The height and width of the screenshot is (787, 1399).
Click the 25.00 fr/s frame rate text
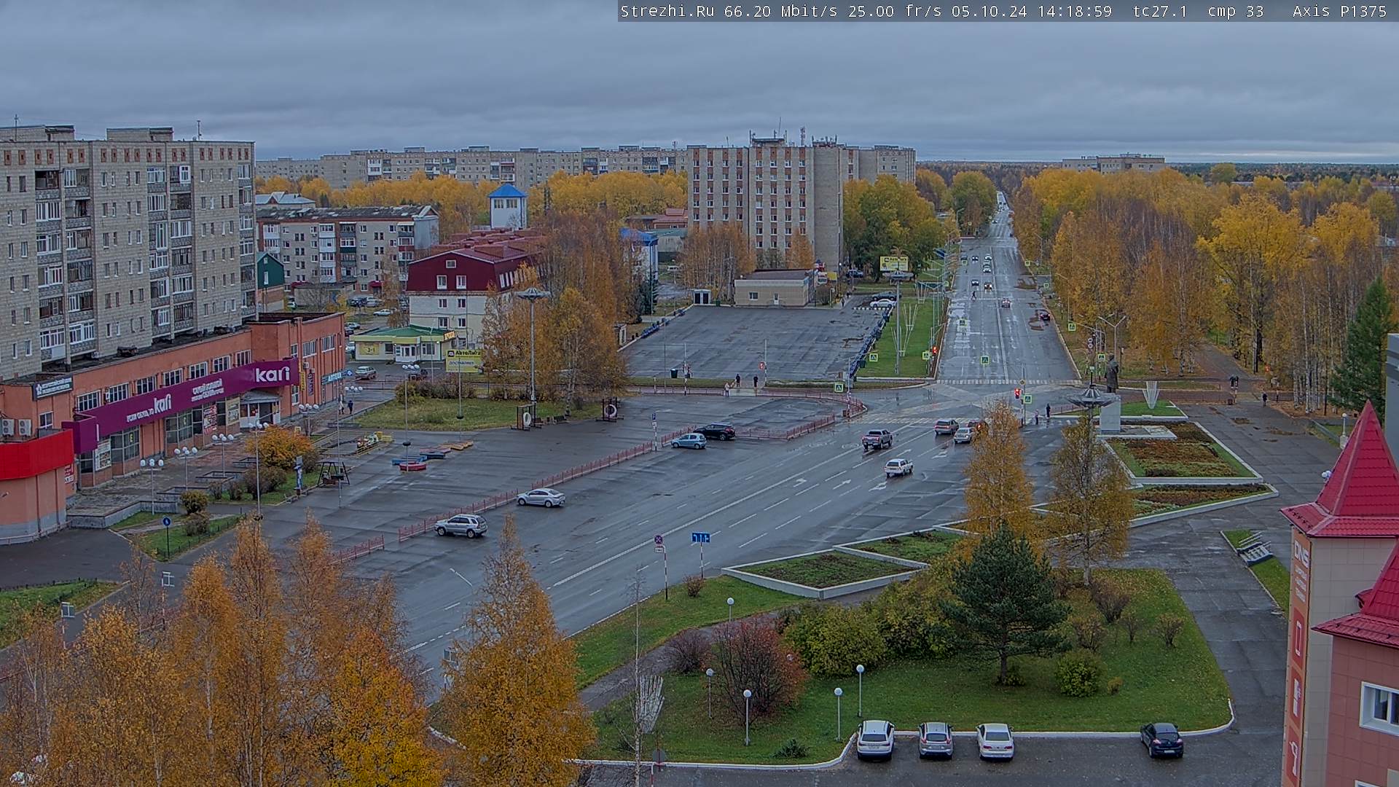coord(894,11)
